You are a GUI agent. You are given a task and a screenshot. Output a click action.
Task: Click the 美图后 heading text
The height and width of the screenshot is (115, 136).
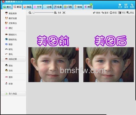coord(110,41)
